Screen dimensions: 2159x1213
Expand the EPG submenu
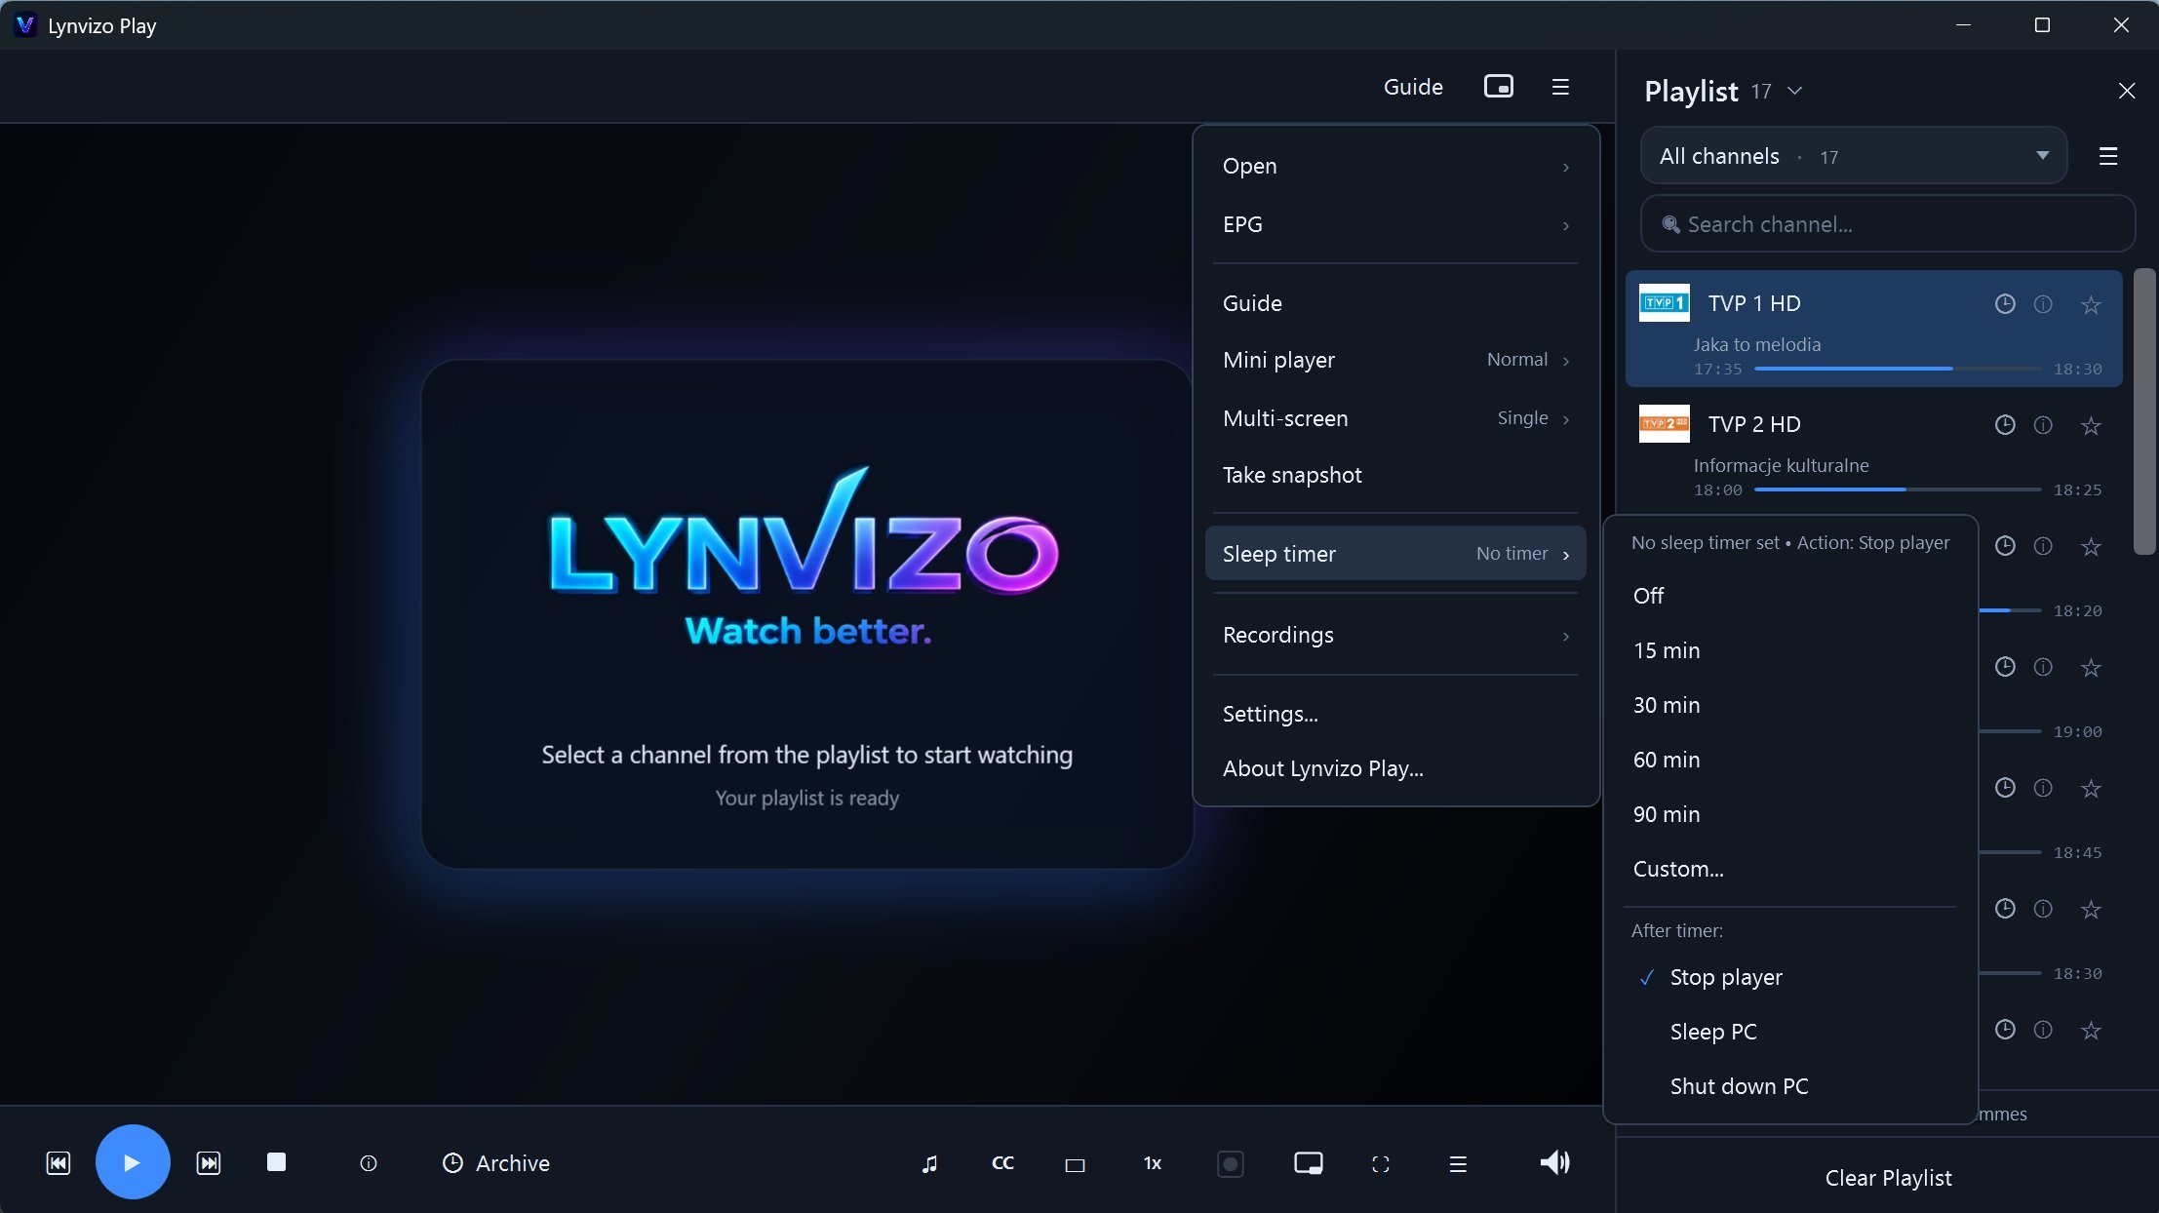(x=1395, y=224)
